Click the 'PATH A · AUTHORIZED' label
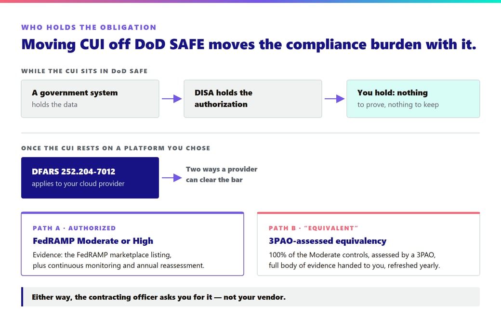 (x=75, y=228)
